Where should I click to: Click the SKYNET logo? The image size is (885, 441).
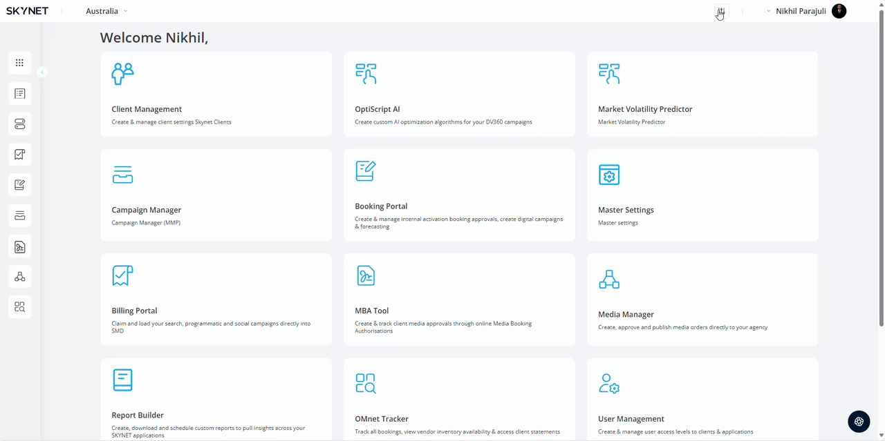[27, 11]
